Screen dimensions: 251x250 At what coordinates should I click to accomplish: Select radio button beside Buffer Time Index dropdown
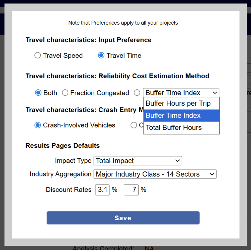pyautogui.click(x=137, y=93)
